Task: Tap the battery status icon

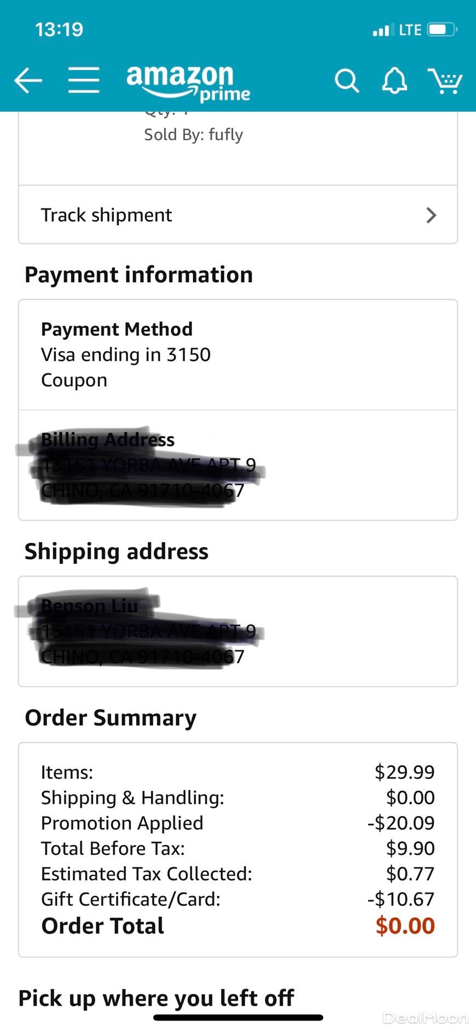Action: pyautogui.click(x=442, y=30)
